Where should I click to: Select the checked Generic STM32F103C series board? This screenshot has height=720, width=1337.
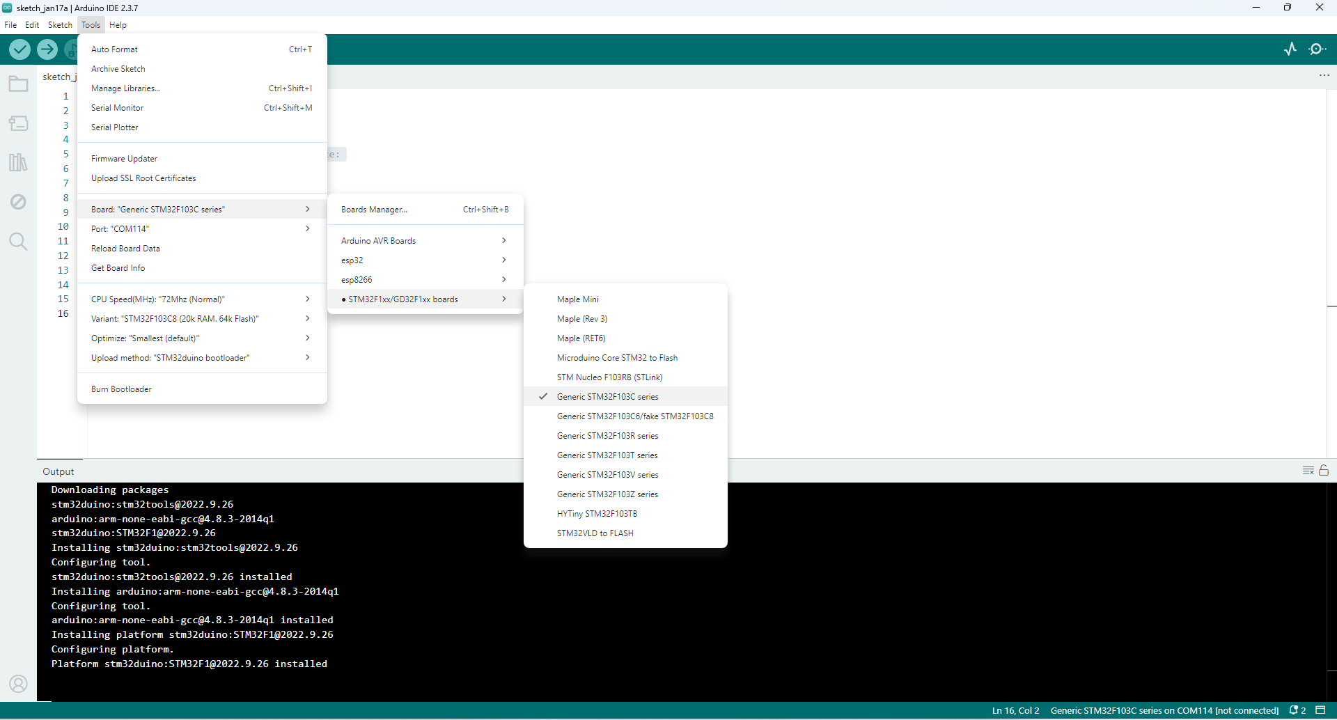click(607, 397)
